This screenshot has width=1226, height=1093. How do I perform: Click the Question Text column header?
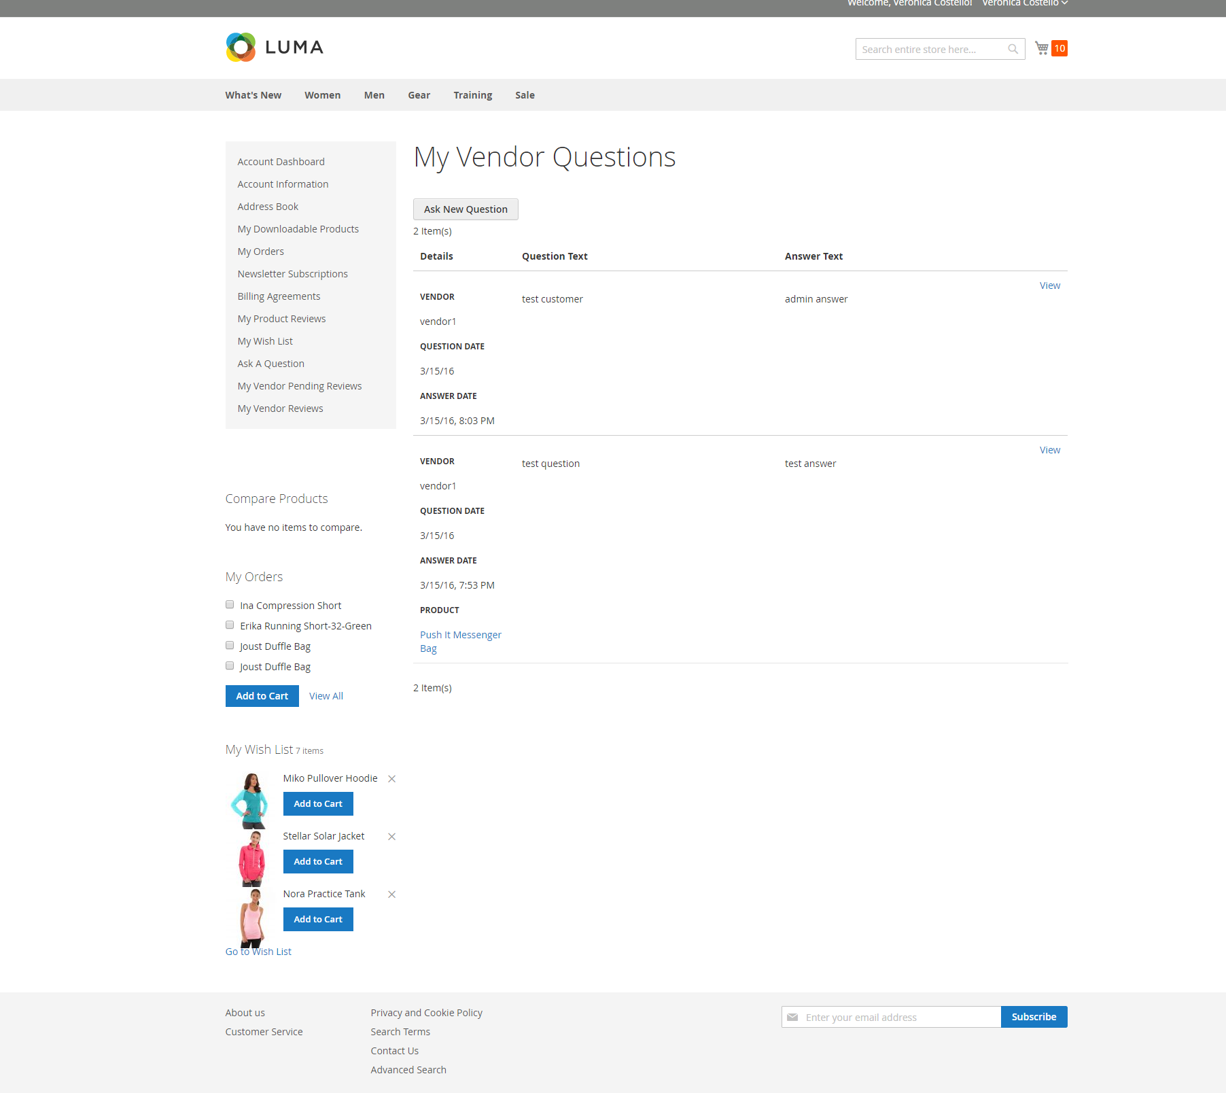pyautogui.click(x=555, y=256)
